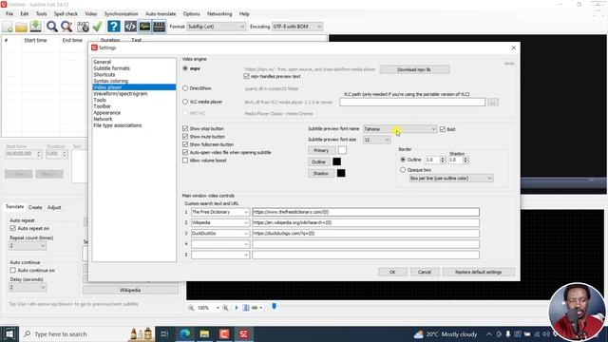
Task: Open Camtasia from the taskbar
Action: point(224,333)
